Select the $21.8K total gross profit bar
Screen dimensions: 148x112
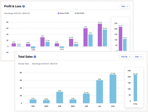point(121,39)
